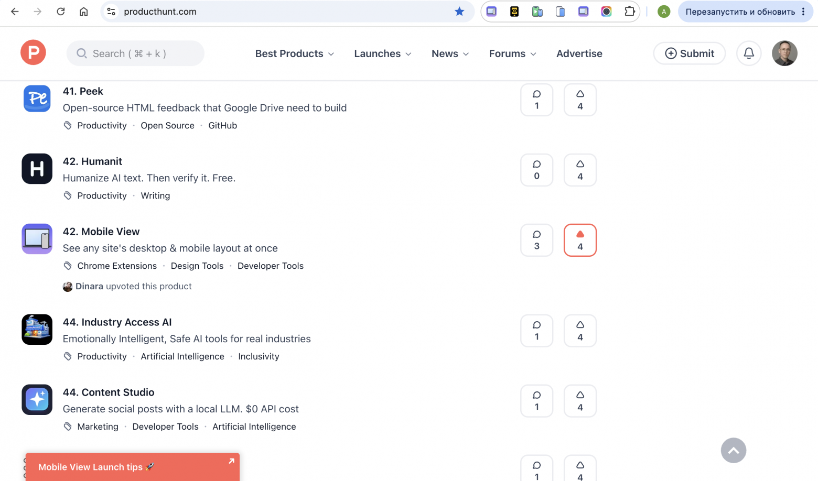Image resolution: width=818 pixels, height=481 pixels.
Task: Open GitHub tag under Peek
Action: tap(222, 125)
